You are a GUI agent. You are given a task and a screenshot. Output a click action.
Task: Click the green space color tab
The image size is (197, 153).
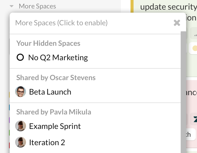tap(9, 133)
